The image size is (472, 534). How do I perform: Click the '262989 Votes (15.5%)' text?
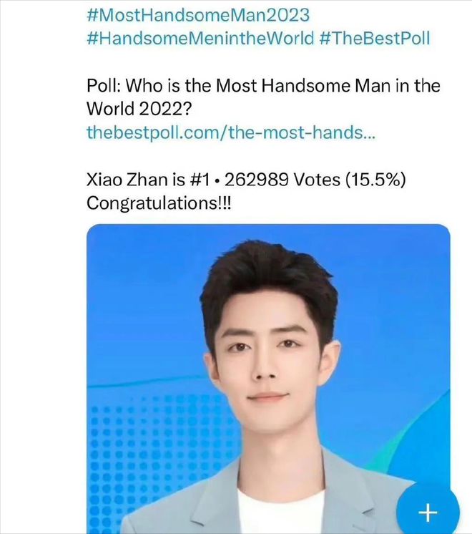point(315,180)
